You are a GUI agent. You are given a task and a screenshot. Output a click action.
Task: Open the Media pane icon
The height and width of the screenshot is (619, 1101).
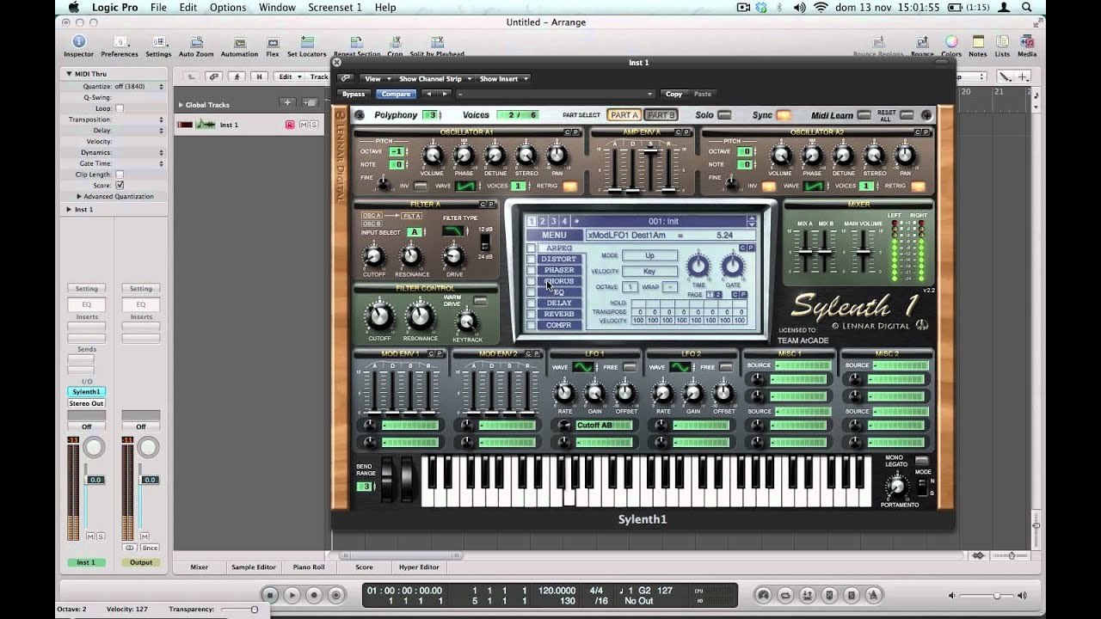1027,42
